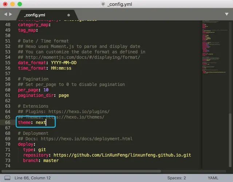This screenshot has height=182, width=233.
Task: Click the back tab navigation arrow
Action: (x=6, y=14)
